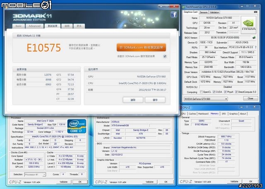Click the 讀取 load button in 3DMark
Viewport: 265px width, 189px height.
pos(133,100)
